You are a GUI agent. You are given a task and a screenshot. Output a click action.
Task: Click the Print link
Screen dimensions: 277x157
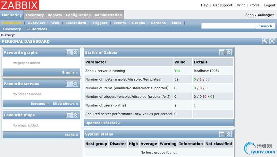tap(241, 5)
